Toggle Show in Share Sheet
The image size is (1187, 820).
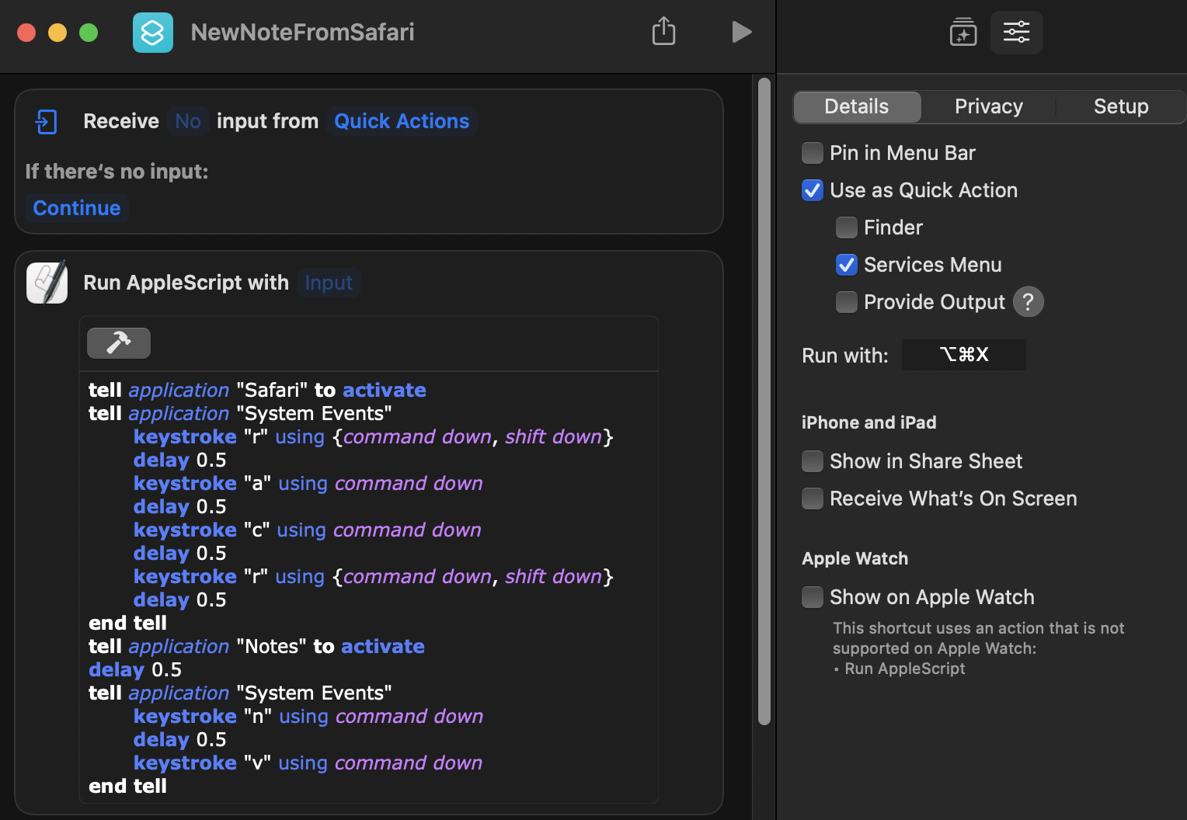click(x=813, y=461)
